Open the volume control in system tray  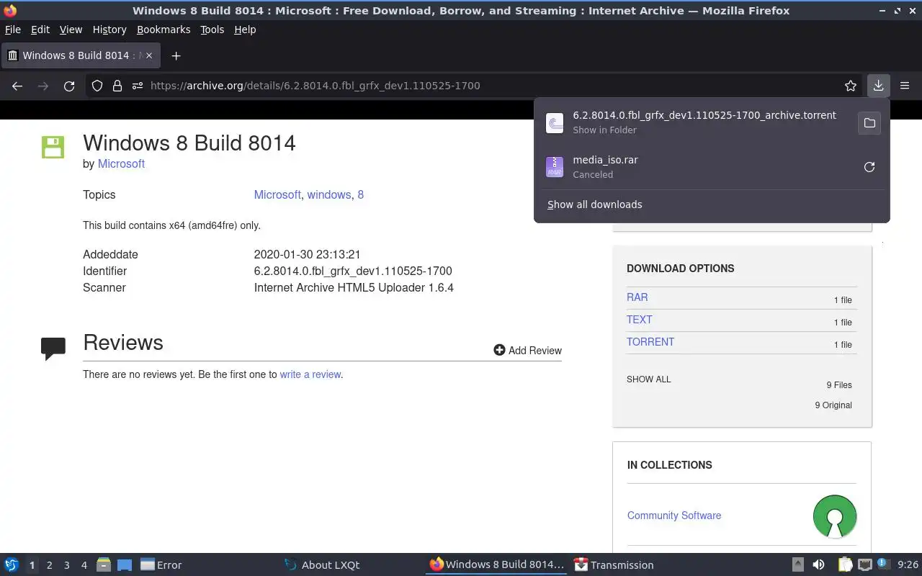pyautogui.click(x=818, y=565)
